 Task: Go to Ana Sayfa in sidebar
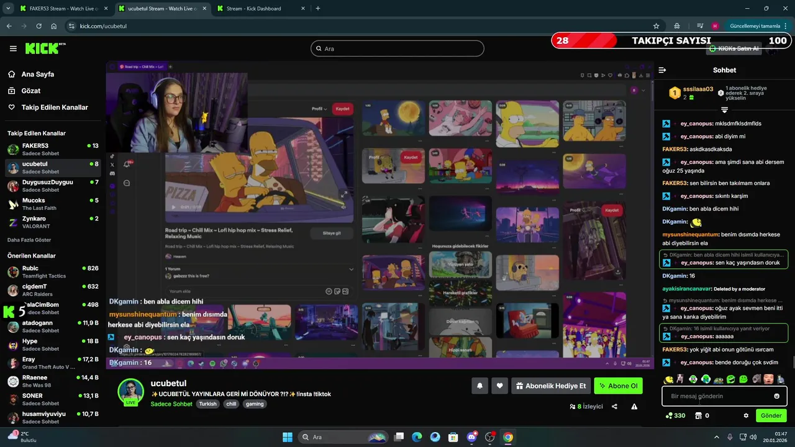37,74
